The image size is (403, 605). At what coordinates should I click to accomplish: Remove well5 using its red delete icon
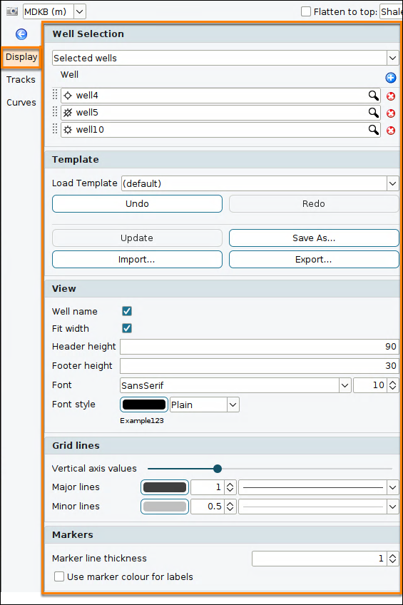coord(391,113)
